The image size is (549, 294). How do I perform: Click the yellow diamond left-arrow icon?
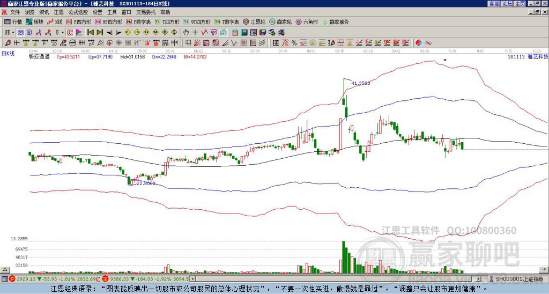coord(128,32)
